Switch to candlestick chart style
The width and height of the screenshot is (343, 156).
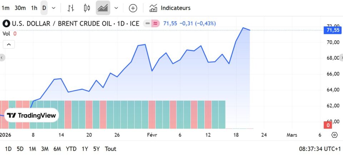(x=87, y=8)
